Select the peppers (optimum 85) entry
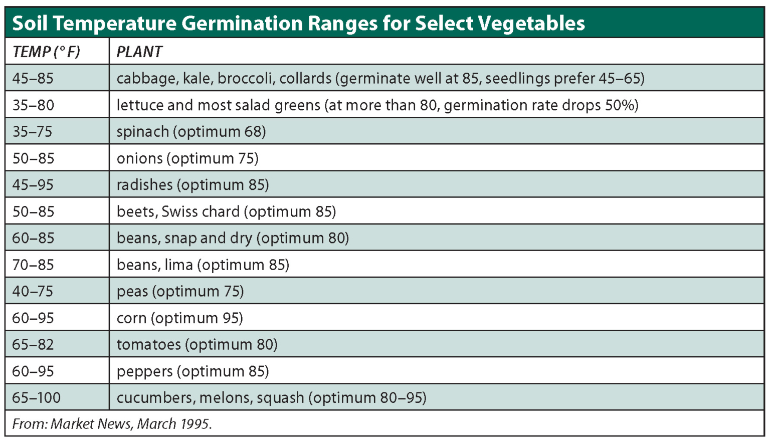This screenshot has height=444, width=770. 192,371
